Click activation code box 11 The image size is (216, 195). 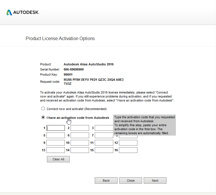click(x=104, y=143)
